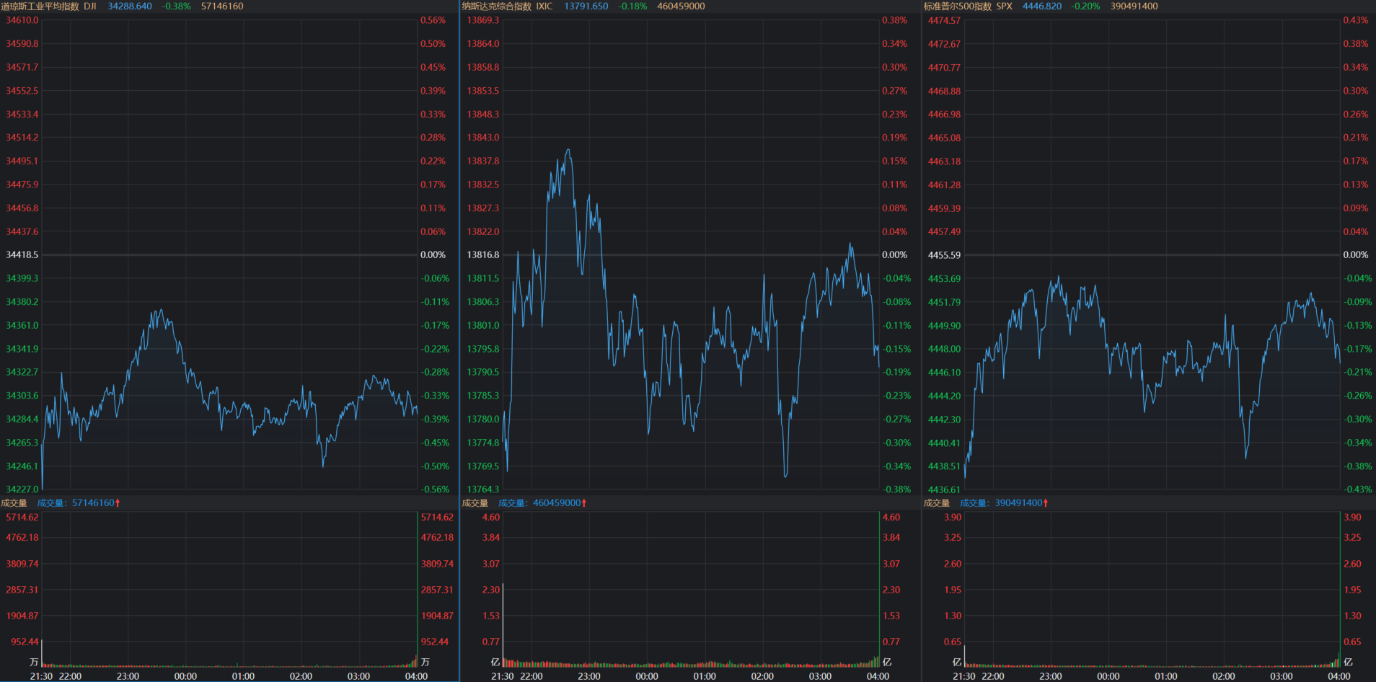
Task: Click the 13790.5 level on Nasdaq price axis
Action: click(483, 372)
